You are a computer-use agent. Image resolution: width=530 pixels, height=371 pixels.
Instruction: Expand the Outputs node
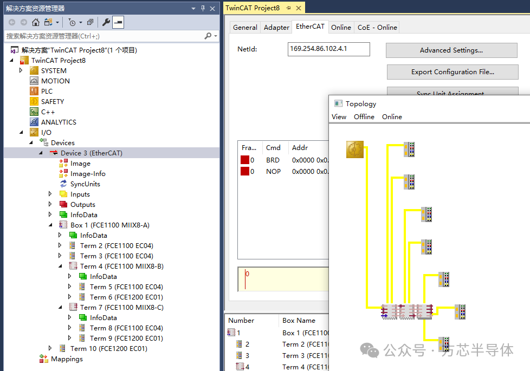50,204
